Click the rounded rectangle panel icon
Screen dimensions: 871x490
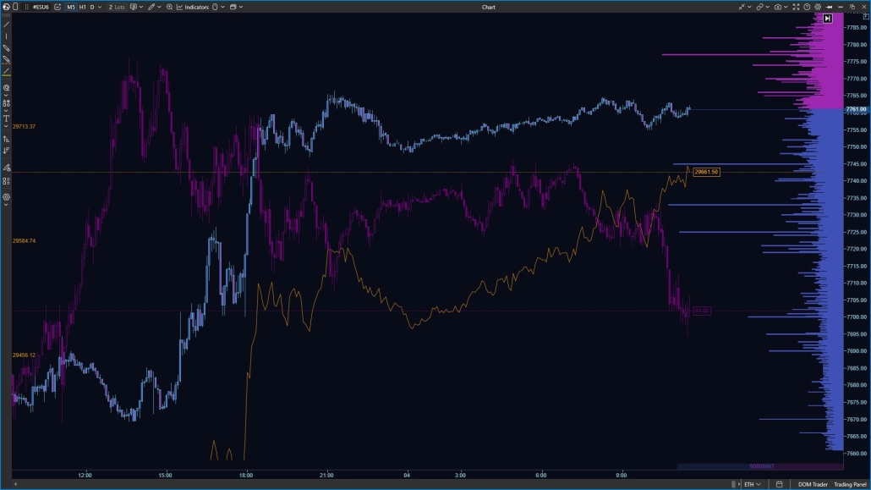(15, 7)
